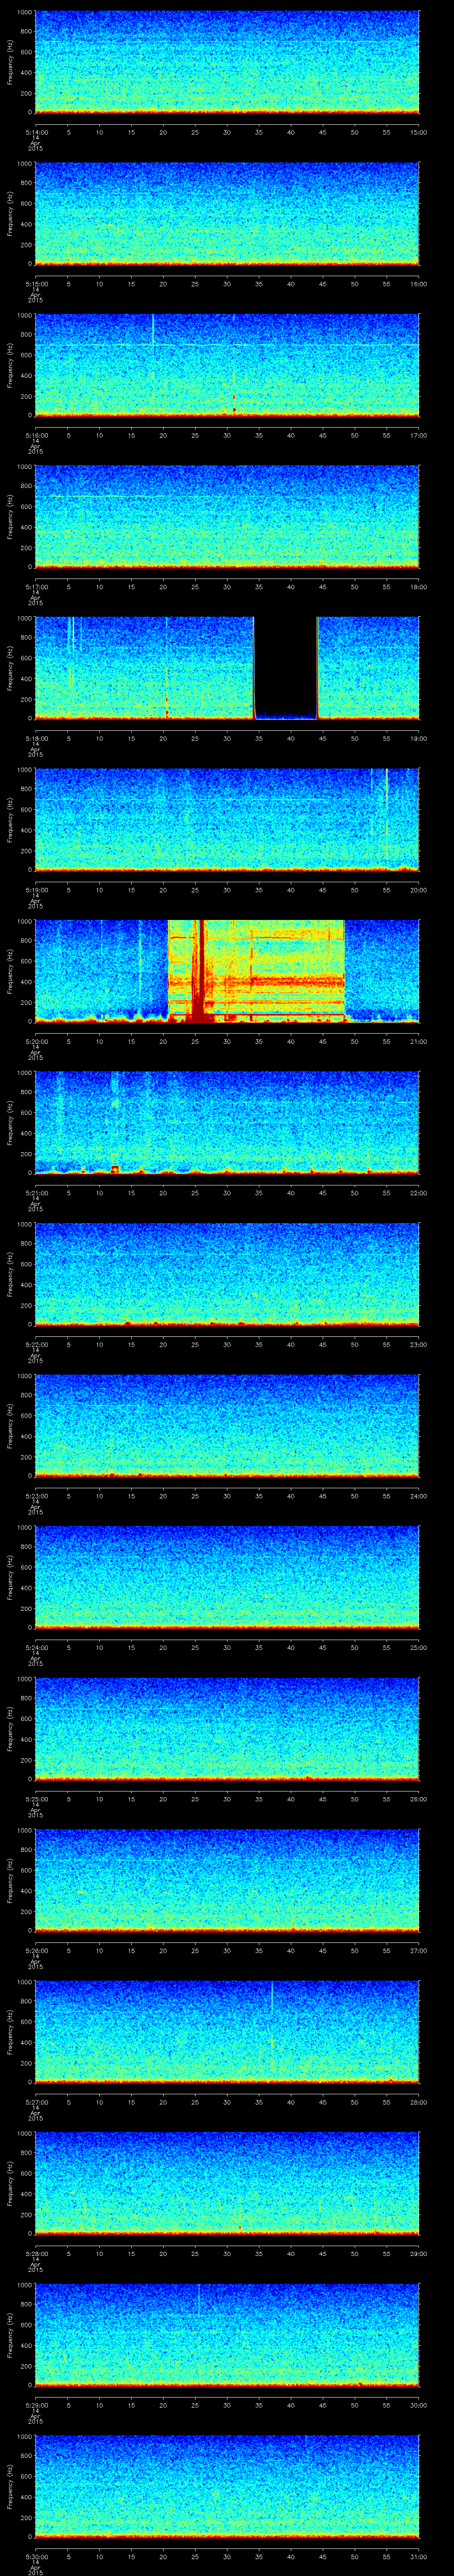Click the 5:27:00 start time label

(x=36, y=2102)
